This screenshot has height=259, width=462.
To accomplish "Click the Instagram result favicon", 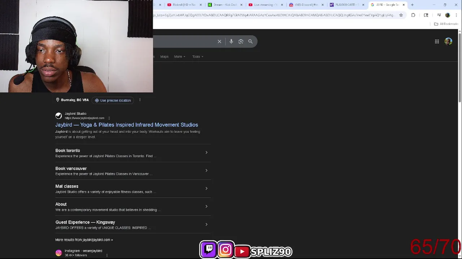I will click(x=58, y=253).
